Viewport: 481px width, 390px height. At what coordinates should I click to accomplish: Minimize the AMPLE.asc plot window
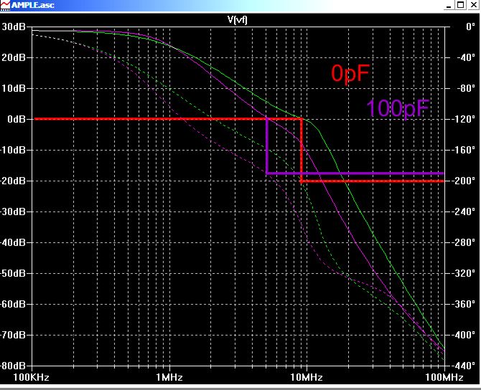[449, 5]
